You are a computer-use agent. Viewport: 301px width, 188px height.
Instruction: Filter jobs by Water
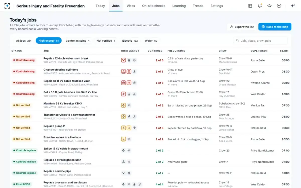151,41
